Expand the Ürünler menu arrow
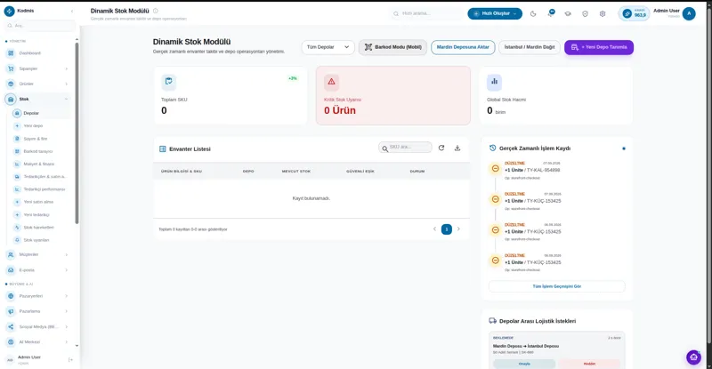 (66, 84)
